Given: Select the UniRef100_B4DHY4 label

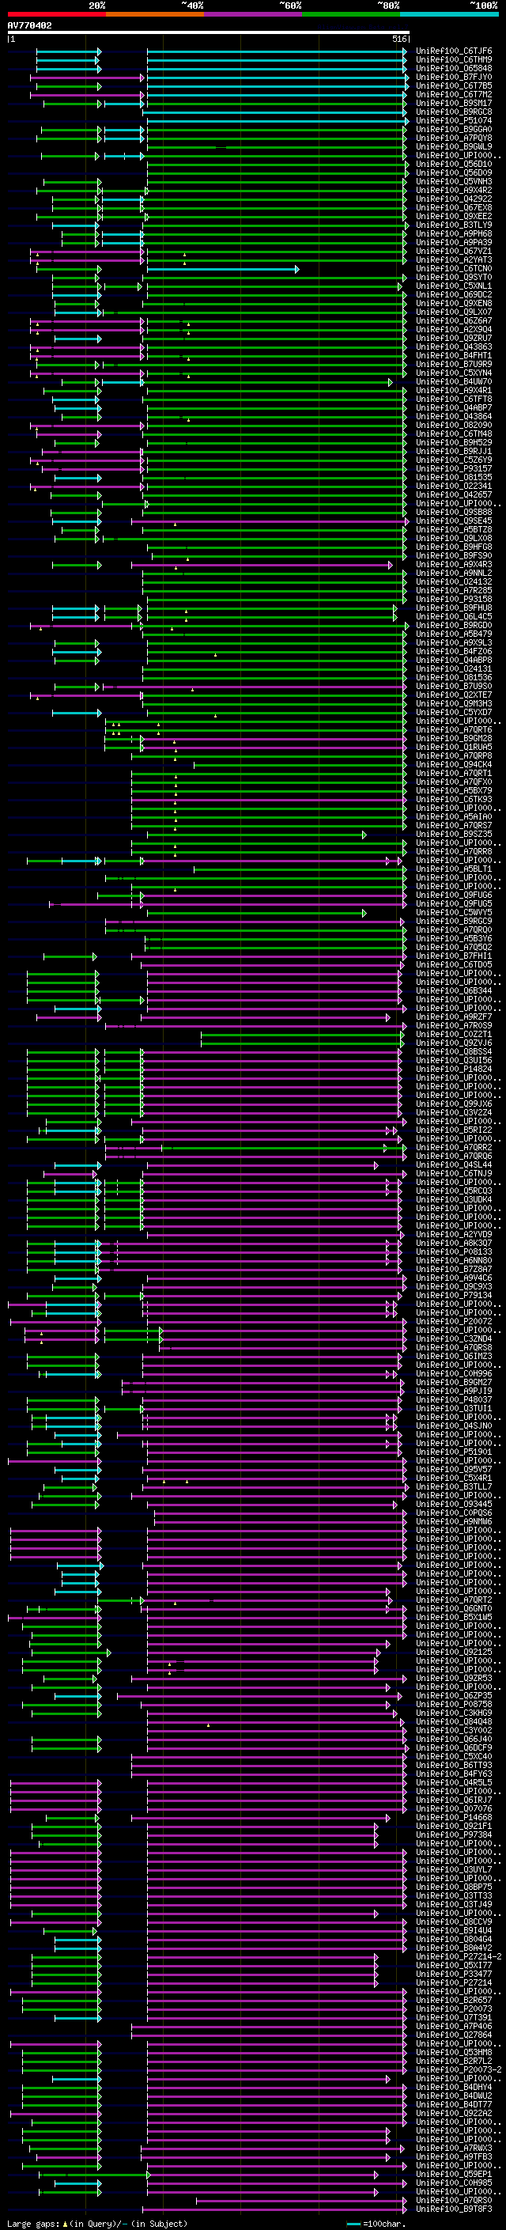Looking at the screenshot, I should pyautogui.click(x=454, y=2087).
